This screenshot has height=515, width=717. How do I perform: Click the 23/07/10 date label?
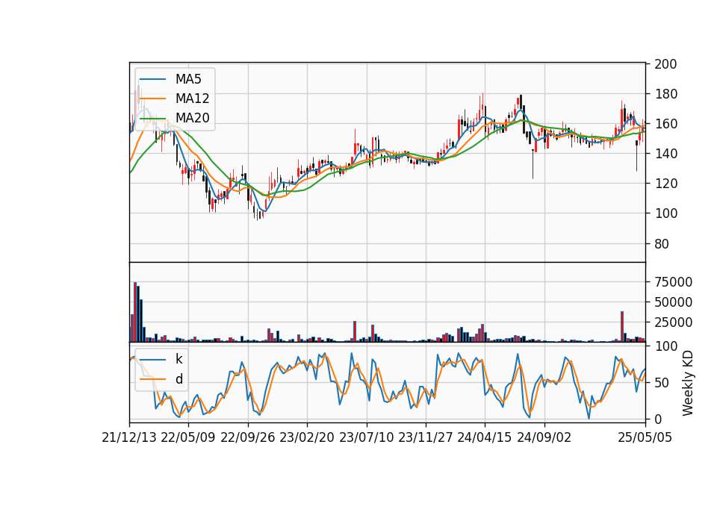pyautogui.click(x=366, y=437)
